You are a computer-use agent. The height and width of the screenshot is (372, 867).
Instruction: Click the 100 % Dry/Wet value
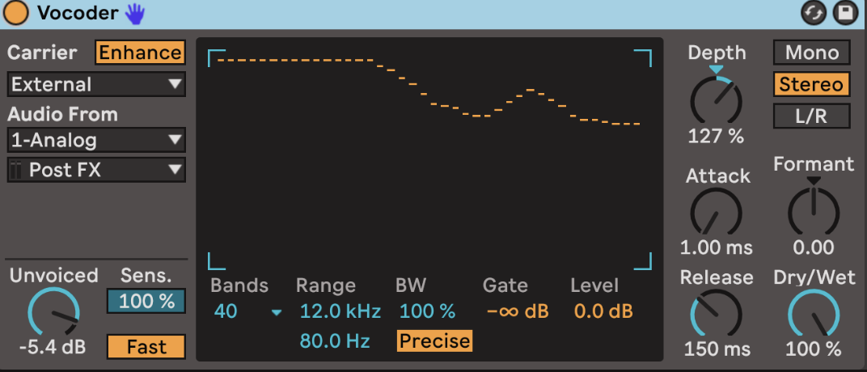814,349
